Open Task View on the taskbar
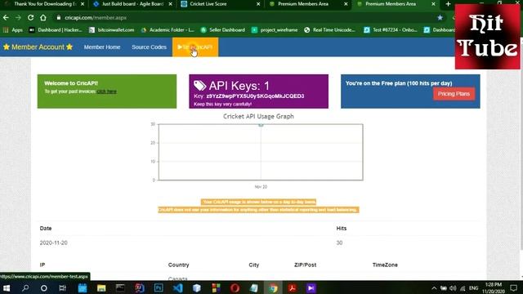 (62, 288)
